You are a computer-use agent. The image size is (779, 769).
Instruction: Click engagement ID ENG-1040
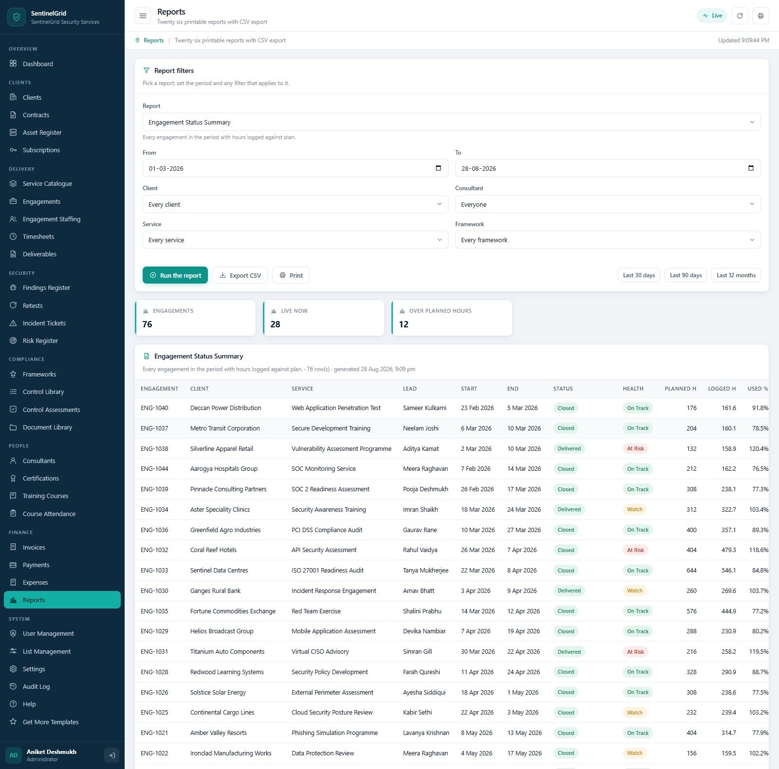tap(154, 408)
